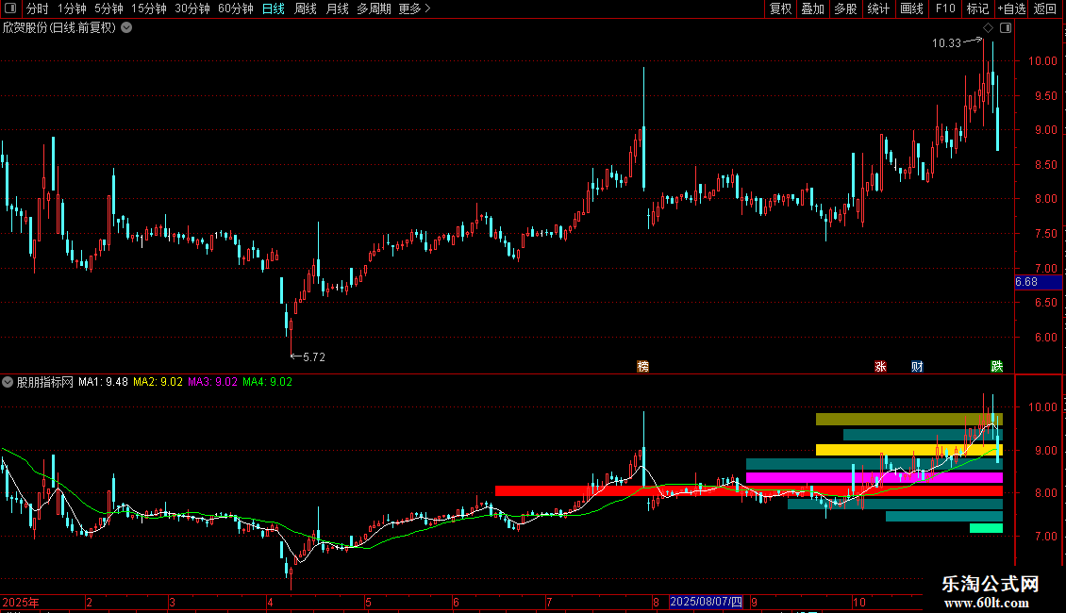Click the bright yellow horizontal band in indicator
The image size is (1066, 613).
point(909,450)
